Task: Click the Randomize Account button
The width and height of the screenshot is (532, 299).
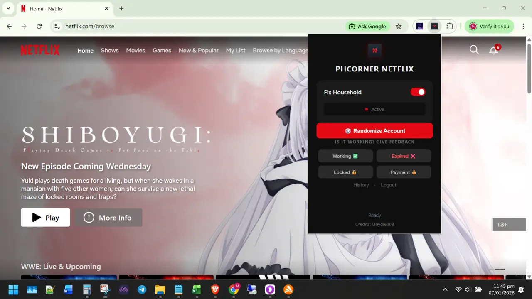Action: (374, 131)
